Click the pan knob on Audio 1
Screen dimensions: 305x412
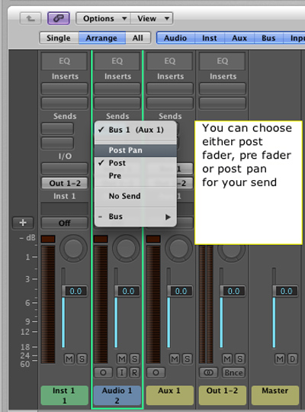click(x=126, y=248)
